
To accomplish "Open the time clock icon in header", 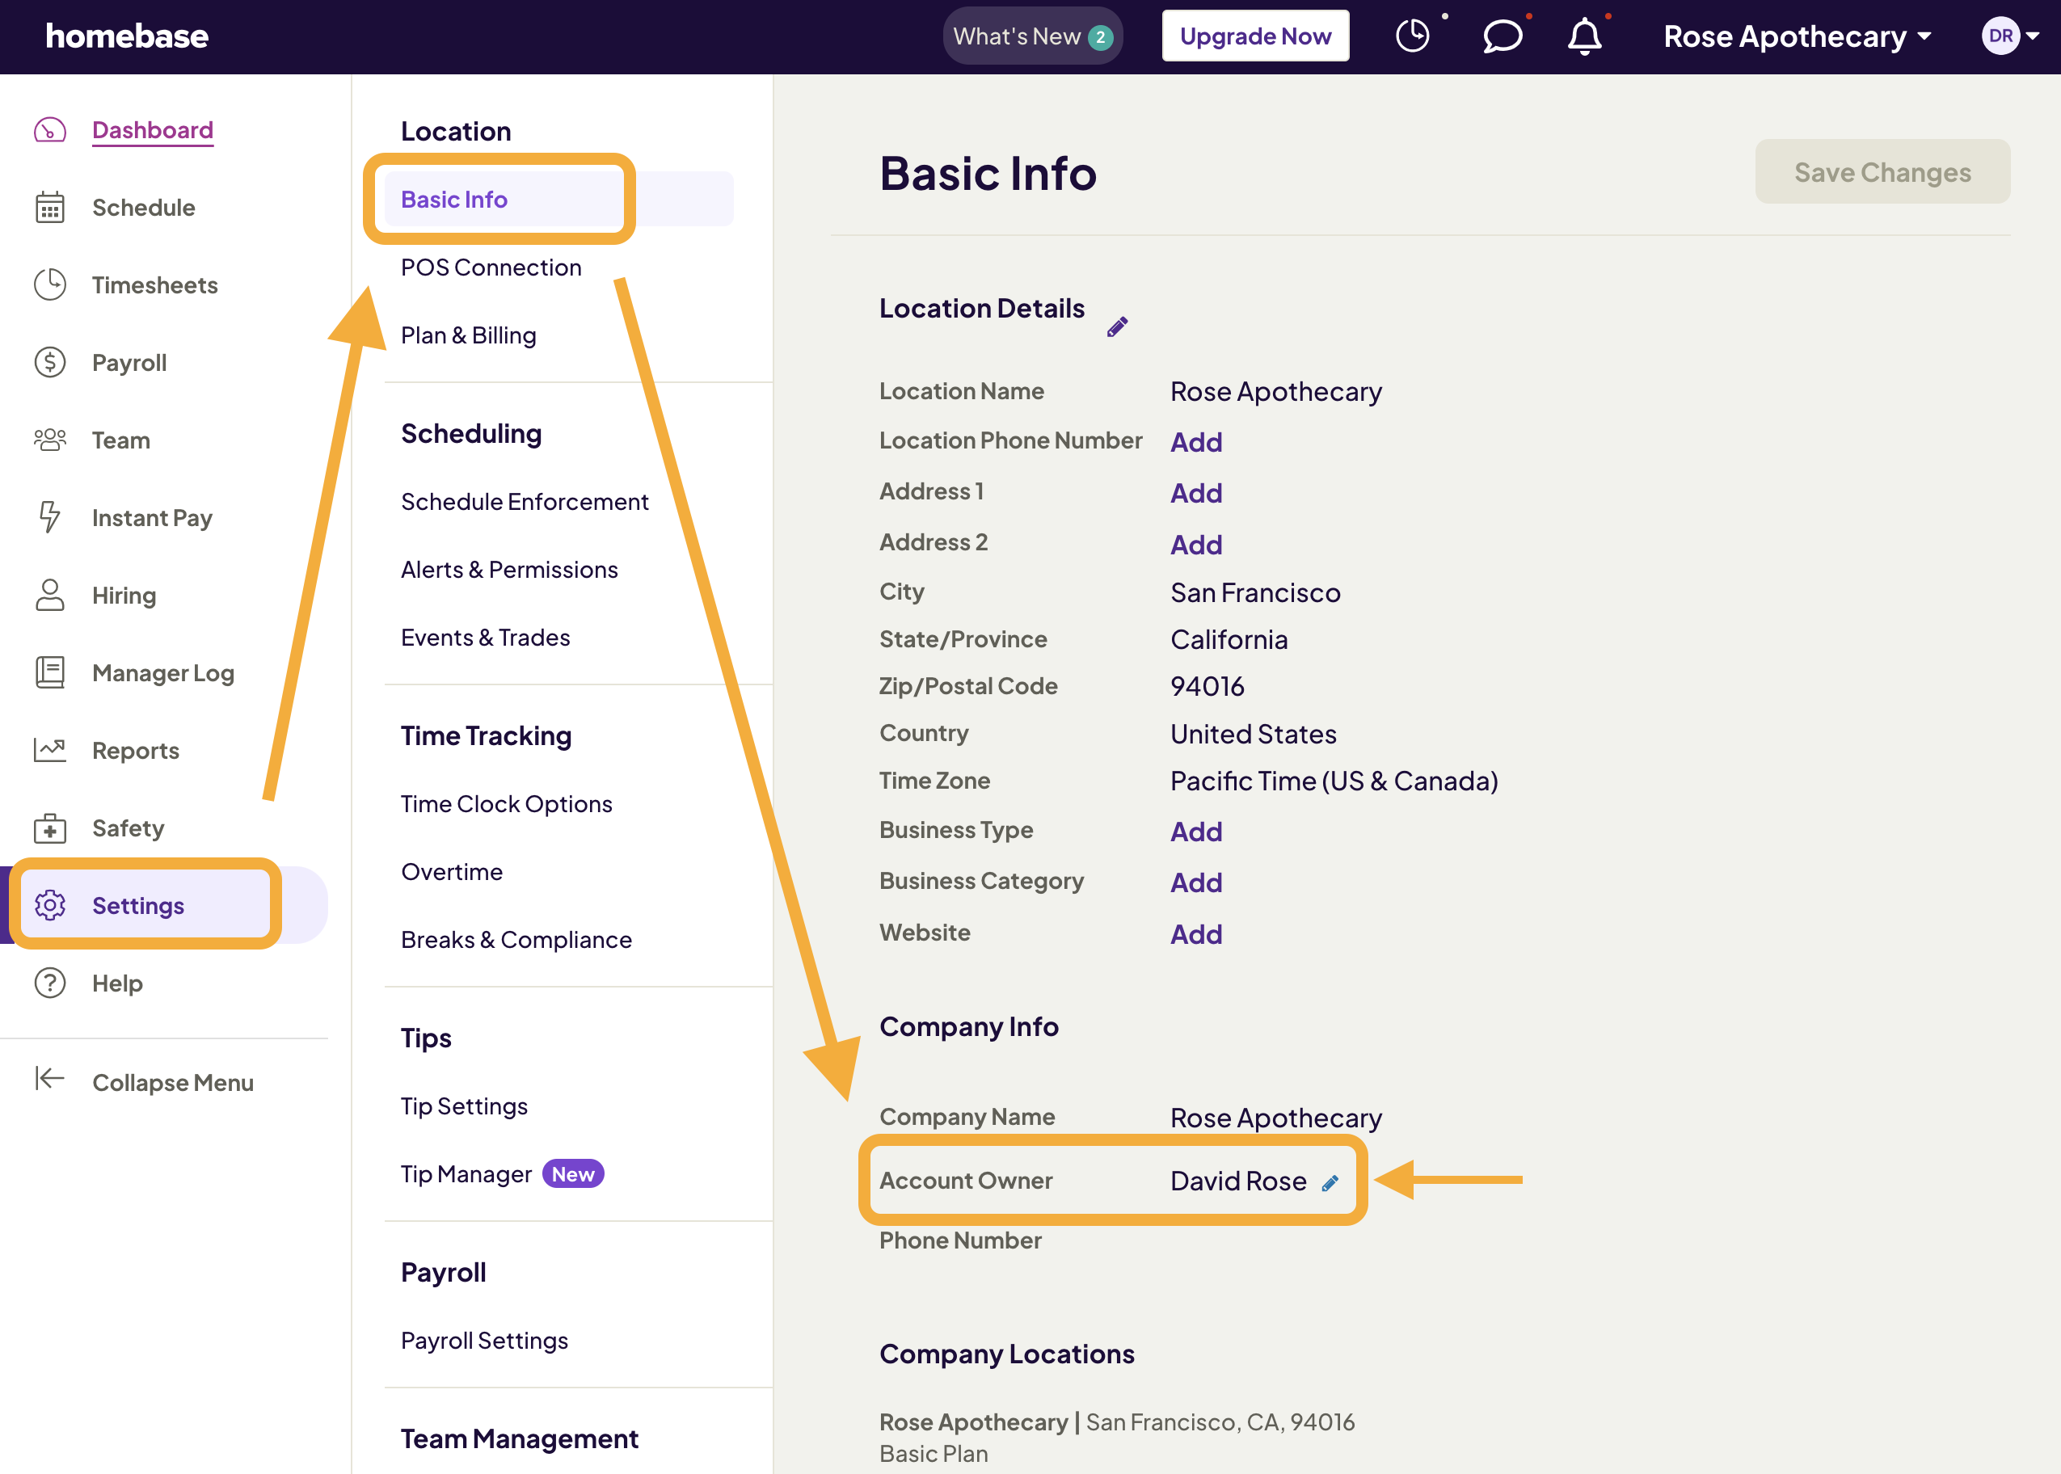I will 1412,36.
